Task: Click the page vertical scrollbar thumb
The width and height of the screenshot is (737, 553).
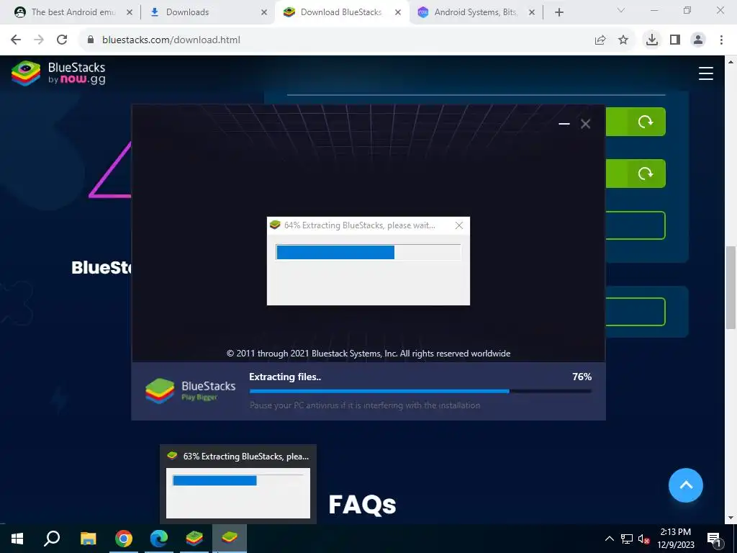Action: tap(731, 288)
